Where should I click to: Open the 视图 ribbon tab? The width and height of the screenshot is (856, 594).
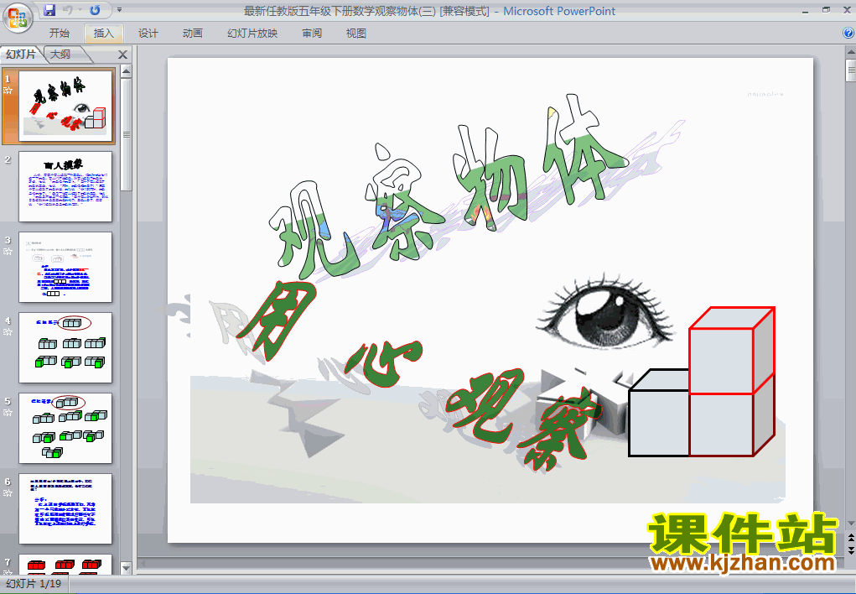[x=356, y=34]
